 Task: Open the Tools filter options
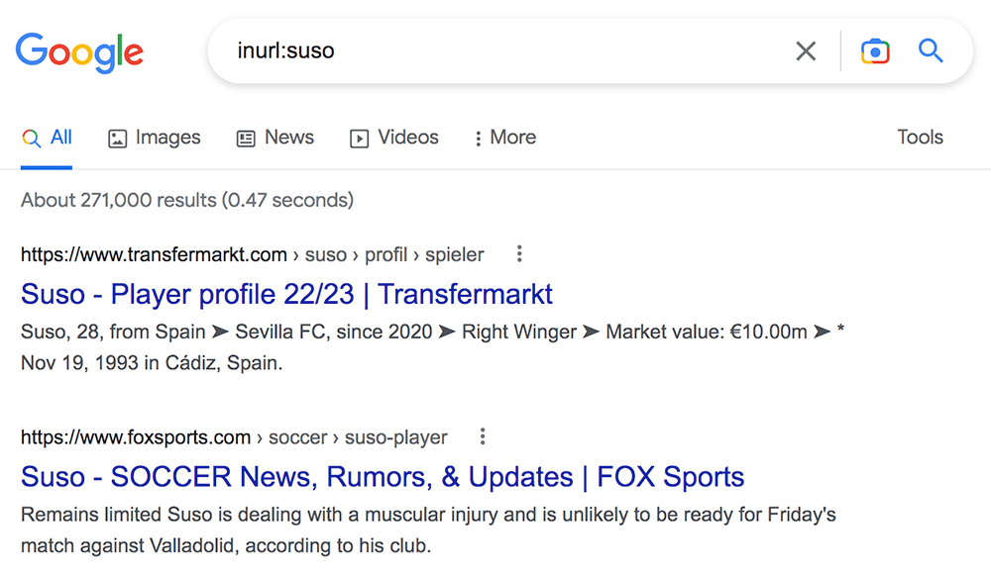pos(921,137)
